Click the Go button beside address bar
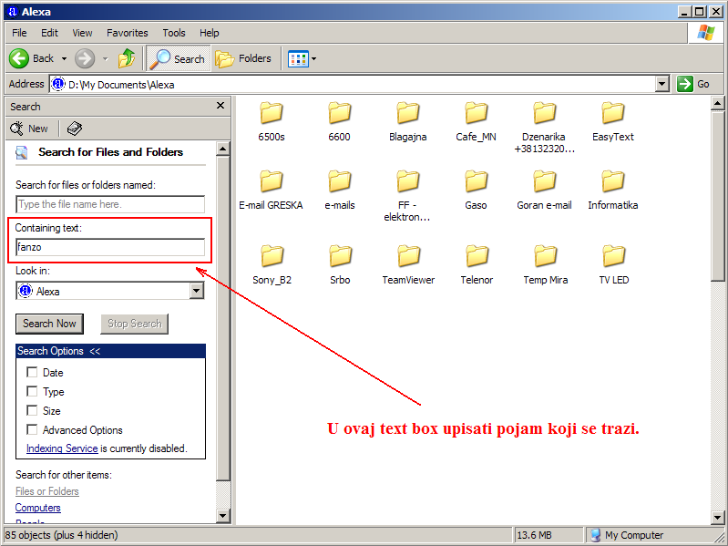The width and height of the screenshot is (728, 546). [694, 84]
